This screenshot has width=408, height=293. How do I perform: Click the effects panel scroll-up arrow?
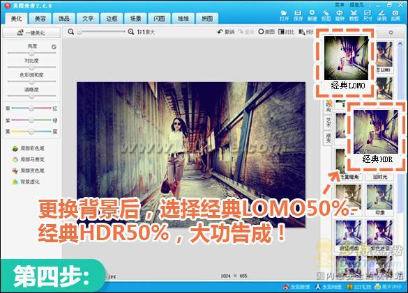tap(400, 44)
